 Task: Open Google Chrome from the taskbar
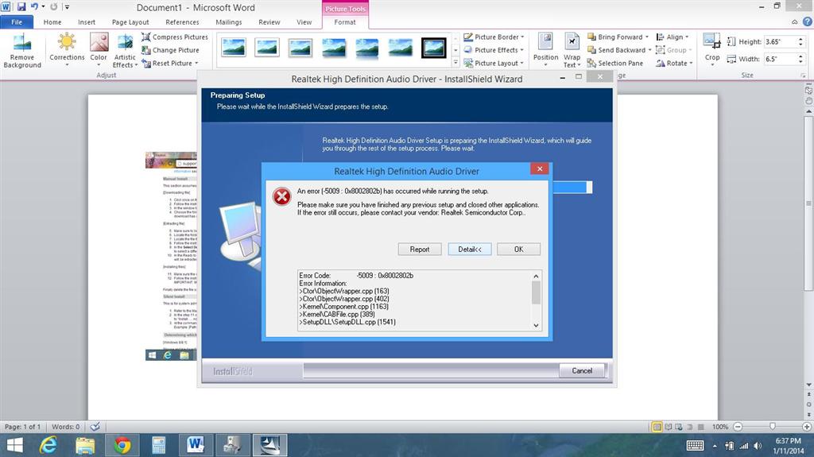pos(122,445)
